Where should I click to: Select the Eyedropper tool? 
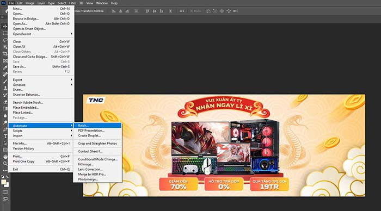[x=5, y=67]
